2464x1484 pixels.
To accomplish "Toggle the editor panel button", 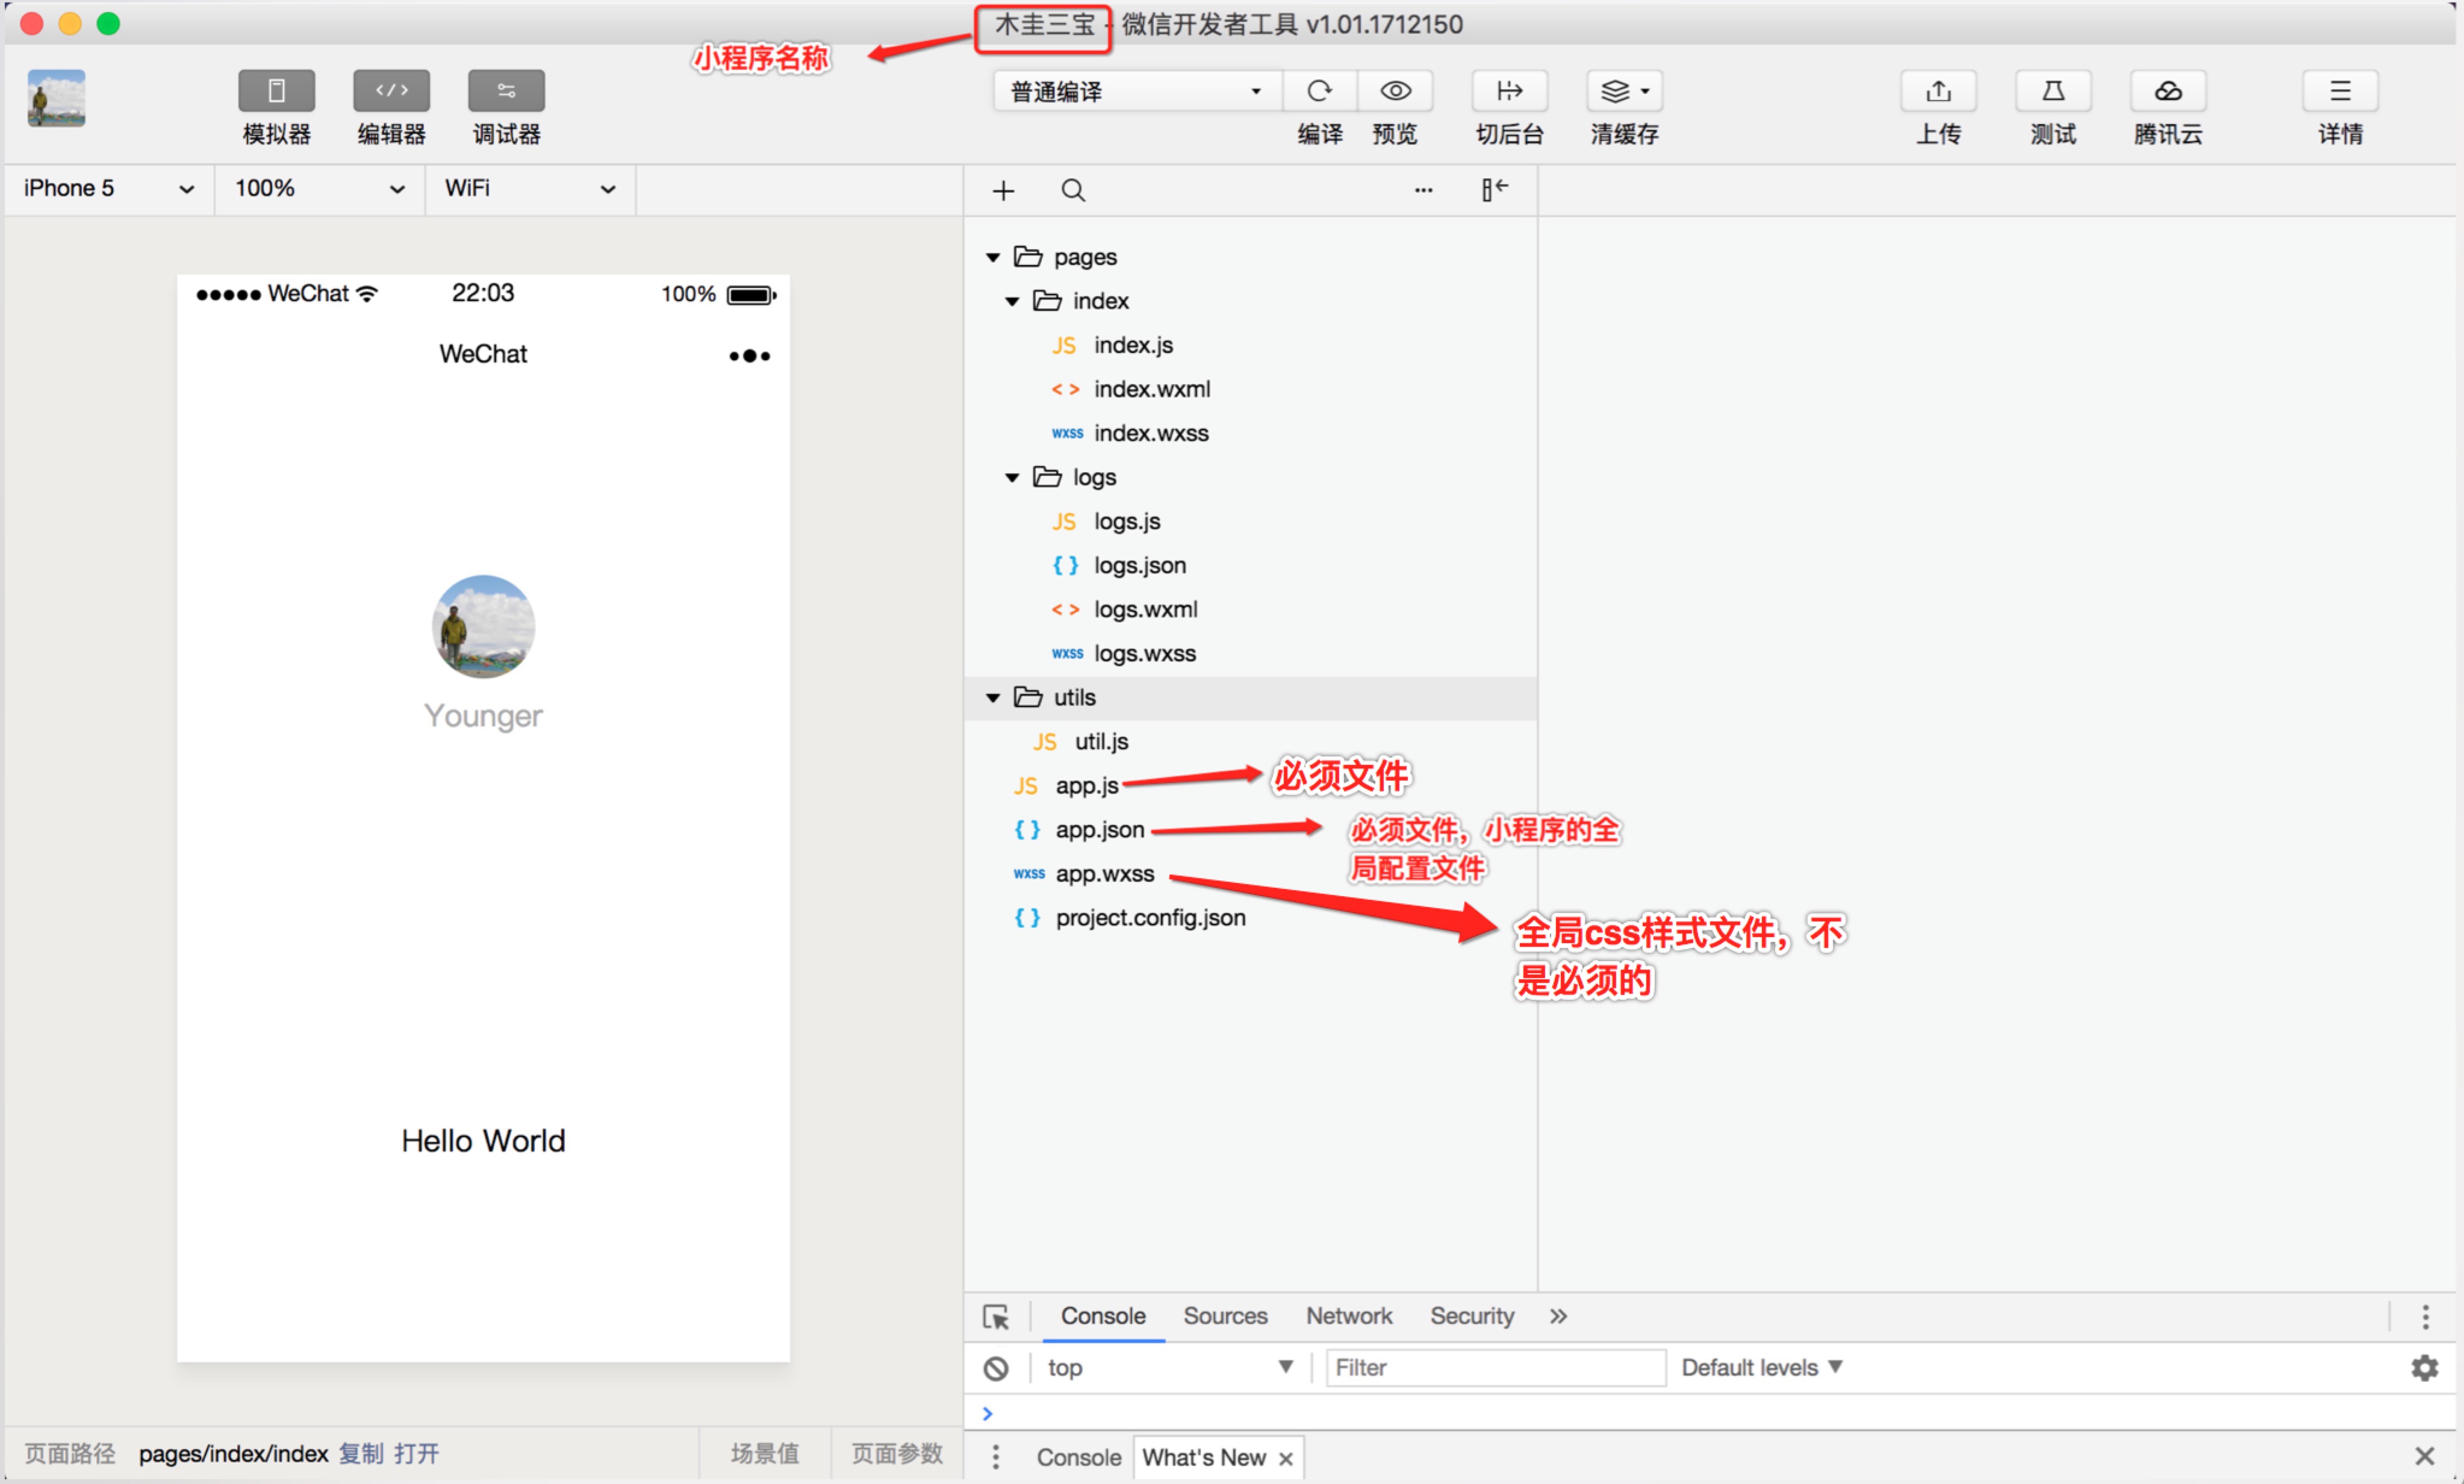I will coord(392,91).
